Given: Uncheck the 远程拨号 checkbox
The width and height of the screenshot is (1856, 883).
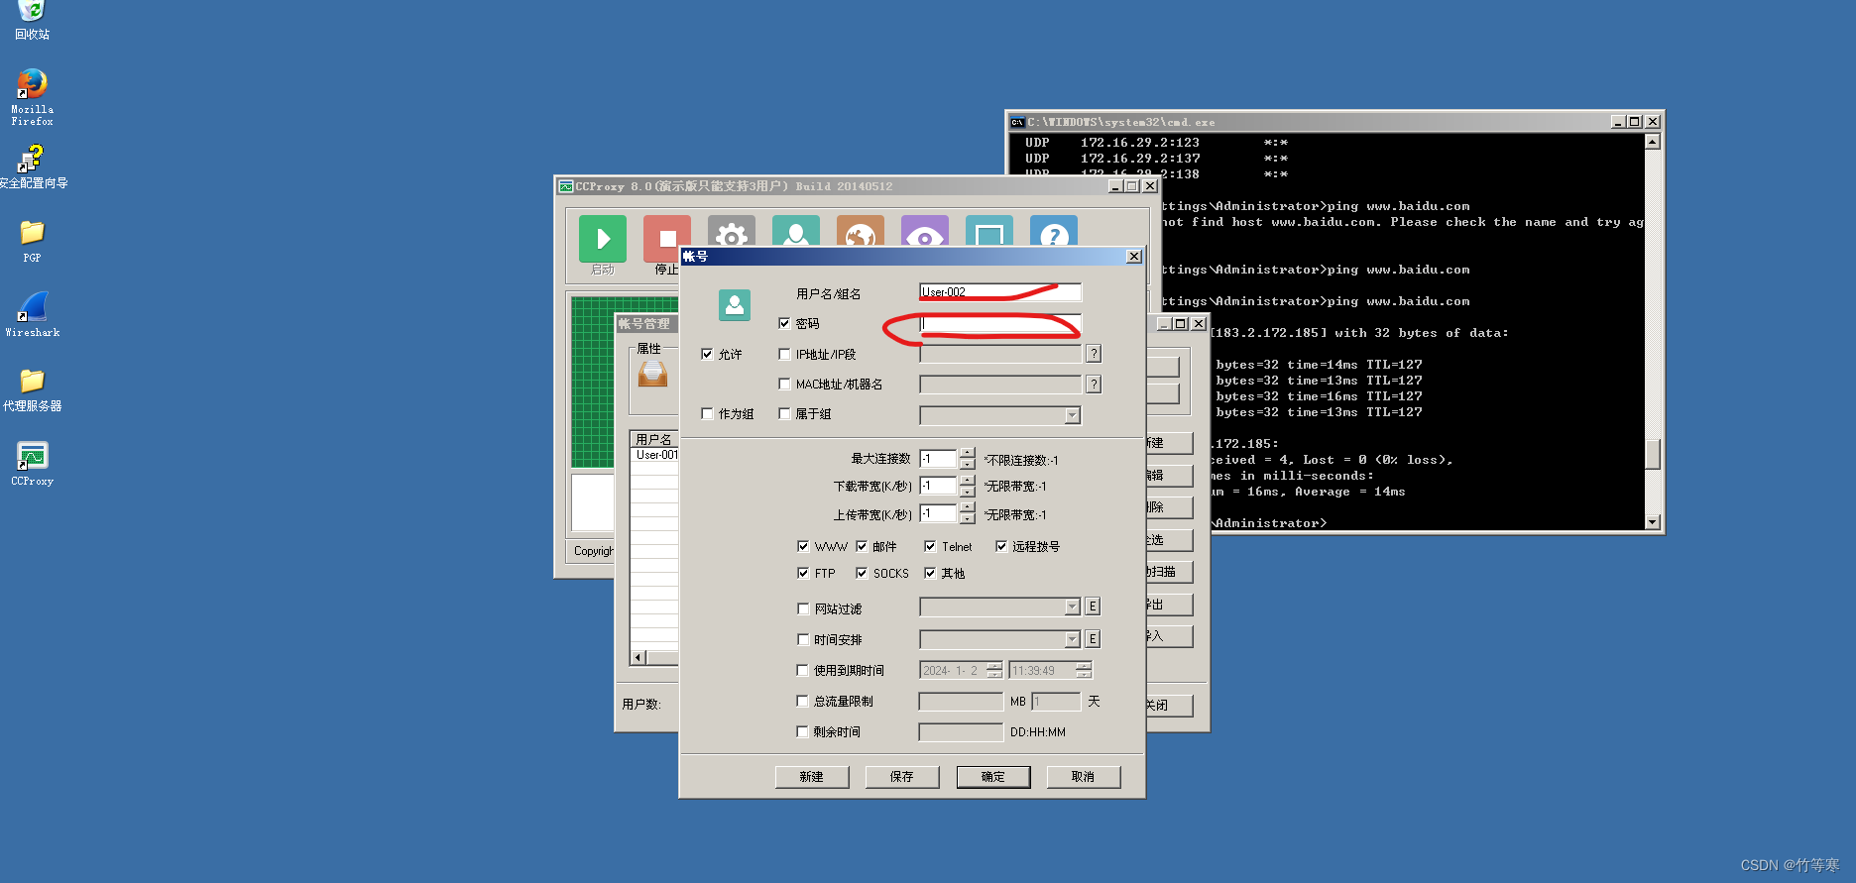Looking at the screenshot, I should tap(1001, 546).
